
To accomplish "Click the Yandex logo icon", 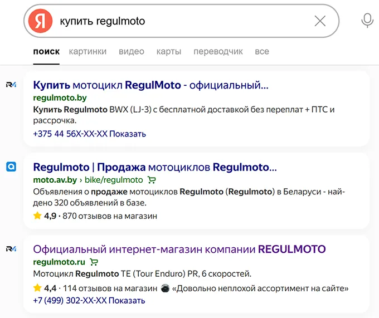I will (41, 21).
